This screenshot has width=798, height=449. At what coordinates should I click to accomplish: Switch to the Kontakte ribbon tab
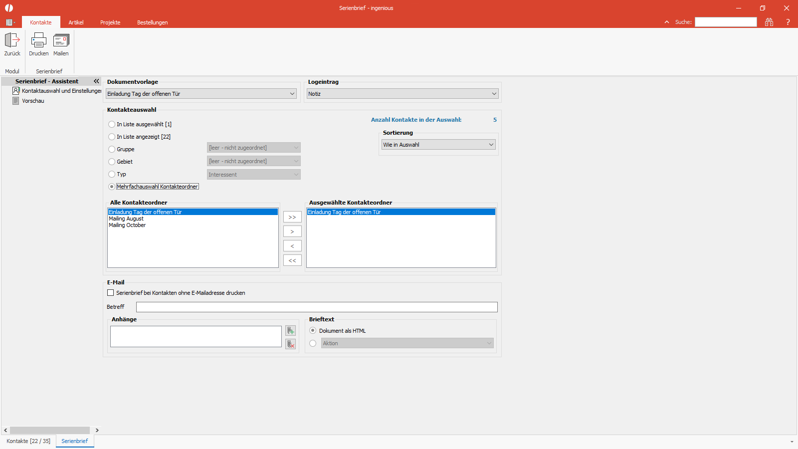point(41,22)
